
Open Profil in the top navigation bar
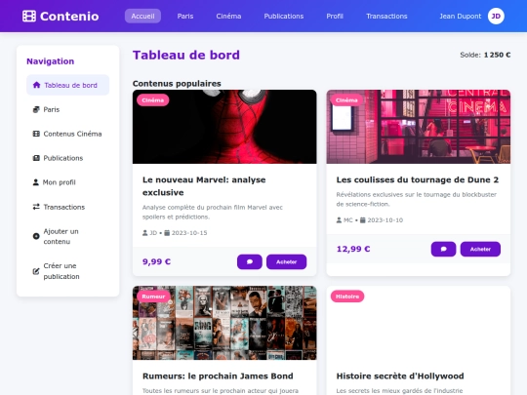[335, 17]
